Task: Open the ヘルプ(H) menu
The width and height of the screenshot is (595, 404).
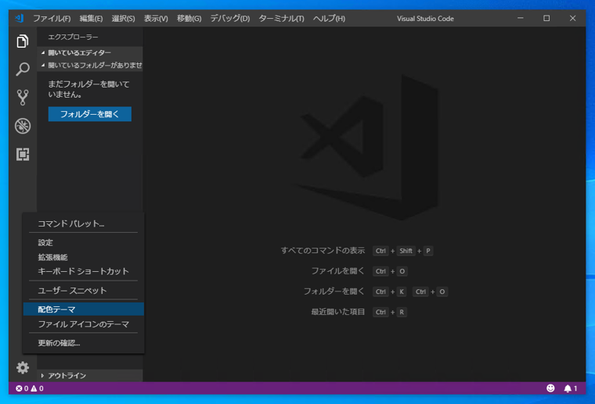Action: coord(329,19)
